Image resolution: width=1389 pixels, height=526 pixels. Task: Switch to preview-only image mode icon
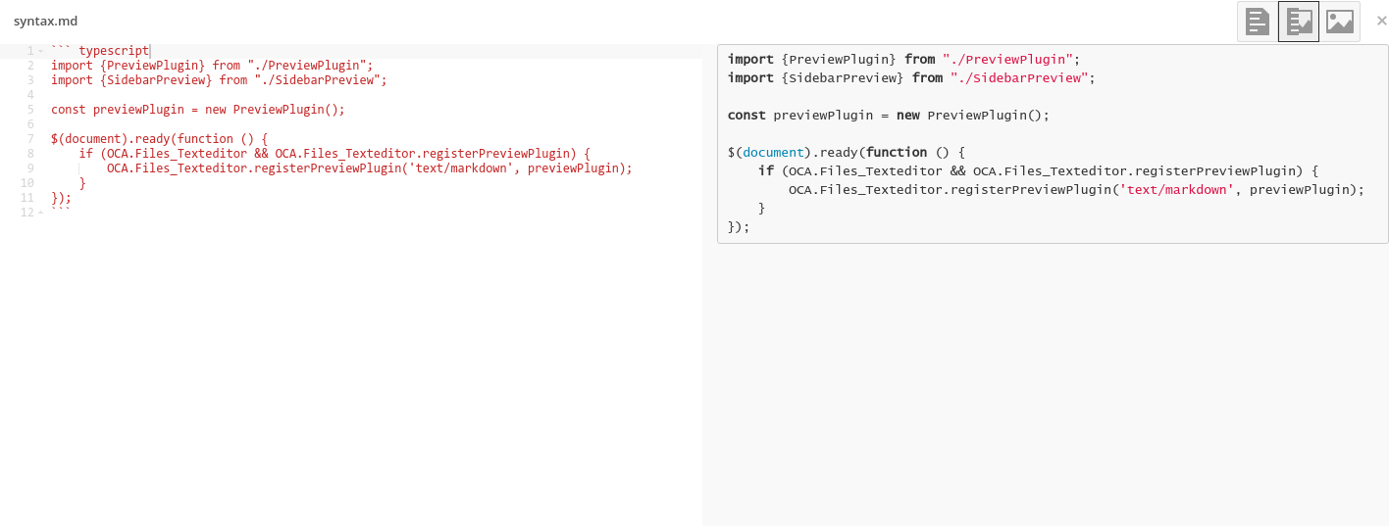click(x=1339, y=21)
